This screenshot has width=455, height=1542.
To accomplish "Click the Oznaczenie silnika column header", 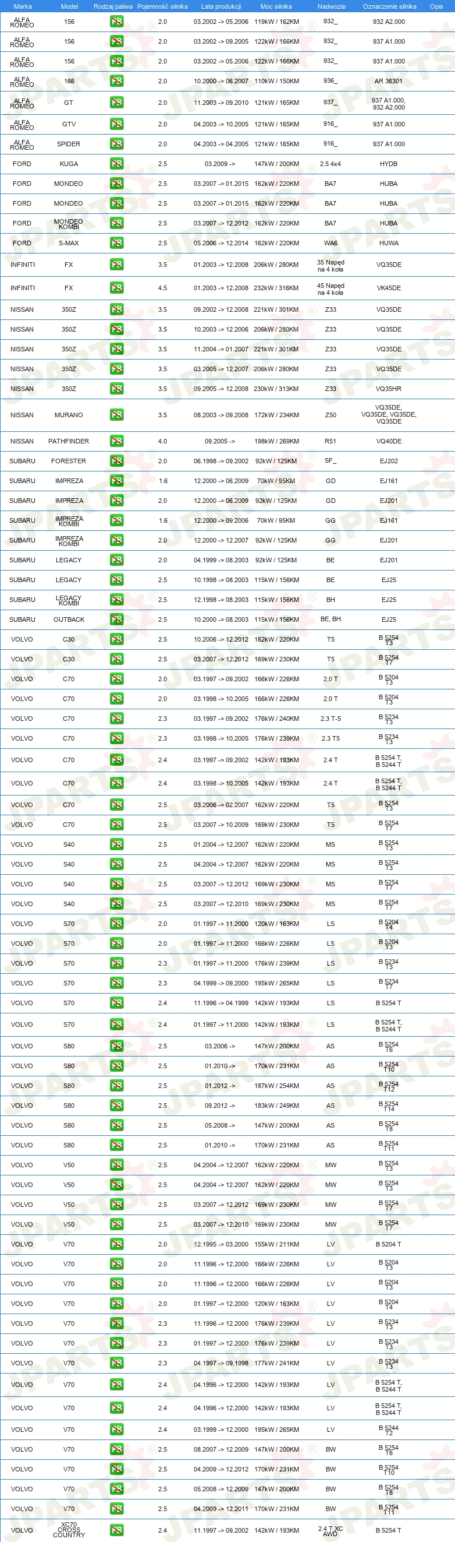I will [390, 6].
